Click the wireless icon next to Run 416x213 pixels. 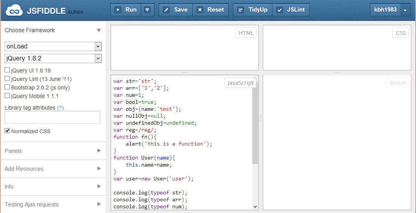[147, 10]
